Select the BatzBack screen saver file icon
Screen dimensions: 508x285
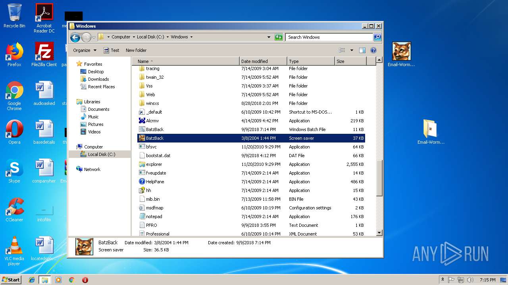[142, 138]
